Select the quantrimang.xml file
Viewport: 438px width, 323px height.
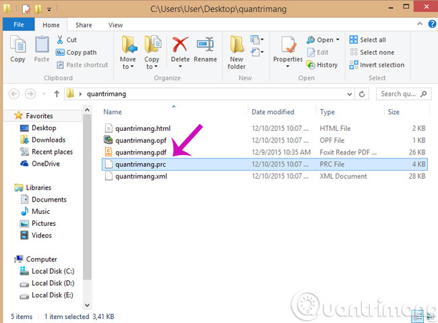pos(265,176)
